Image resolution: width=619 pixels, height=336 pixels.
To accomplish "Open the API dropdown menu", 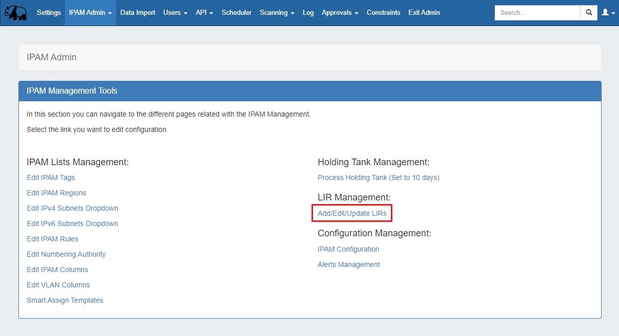I will [x=204, y=13].
